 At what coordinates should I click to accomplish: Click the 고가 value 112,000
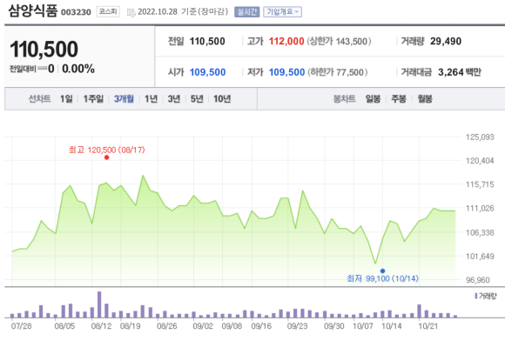(x=286, y=41)
